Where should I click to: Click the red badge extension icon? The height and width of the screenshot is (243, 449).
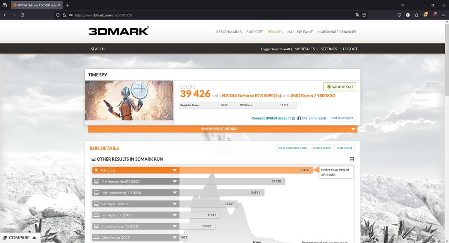click(x=435, y=14)
